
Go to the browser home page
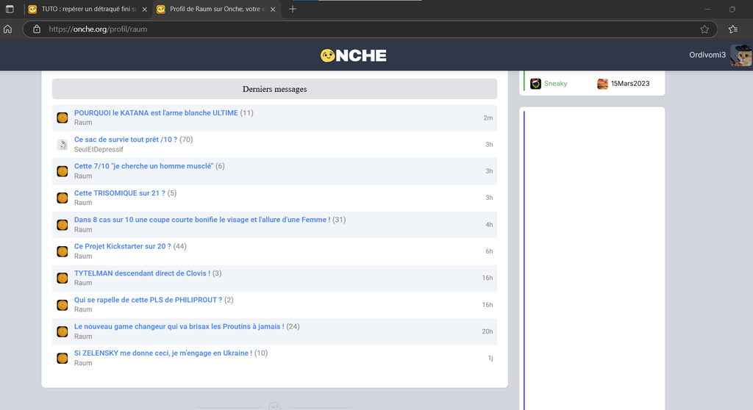pos(7,29)
